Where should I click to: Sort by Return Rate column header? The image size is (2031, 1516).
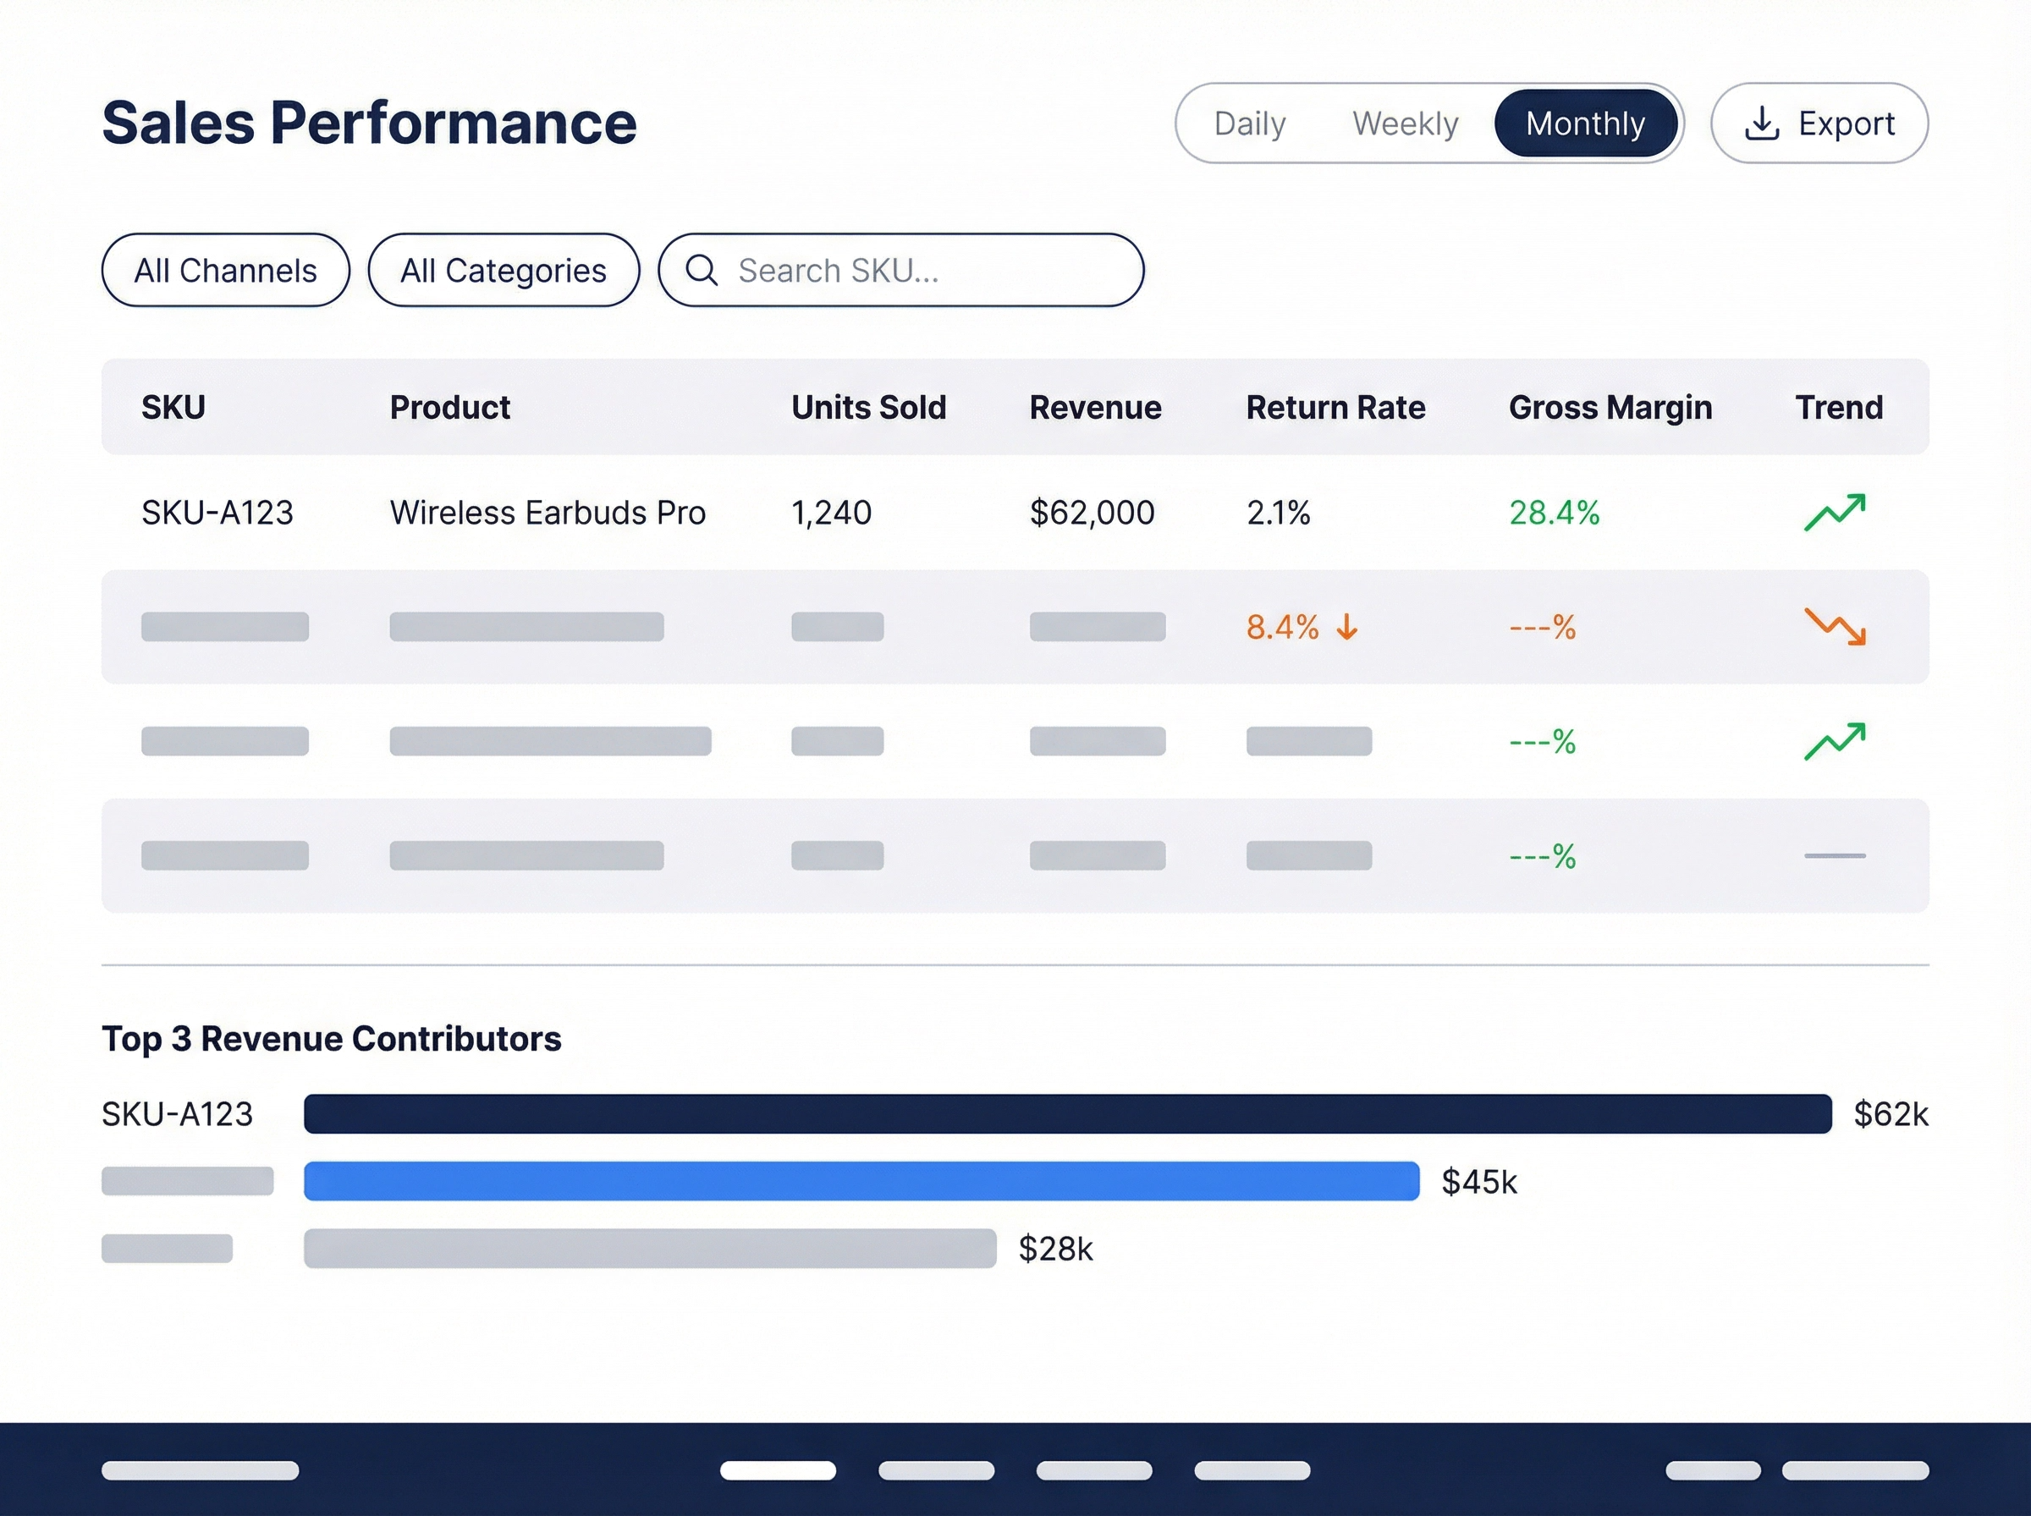(1335, 407)
